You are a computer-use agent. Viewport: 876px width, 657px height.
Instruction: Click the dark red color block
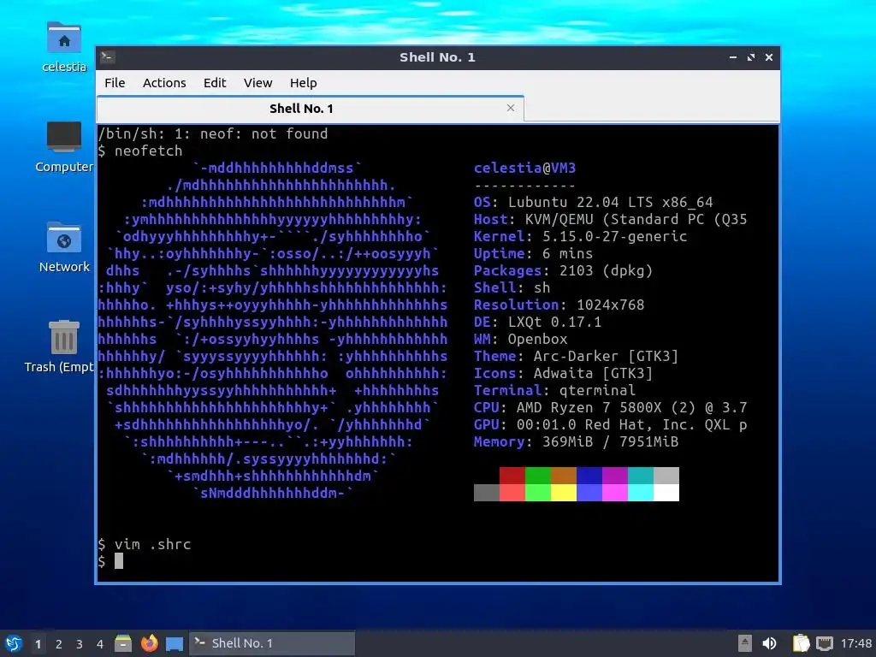click(512, 476)
